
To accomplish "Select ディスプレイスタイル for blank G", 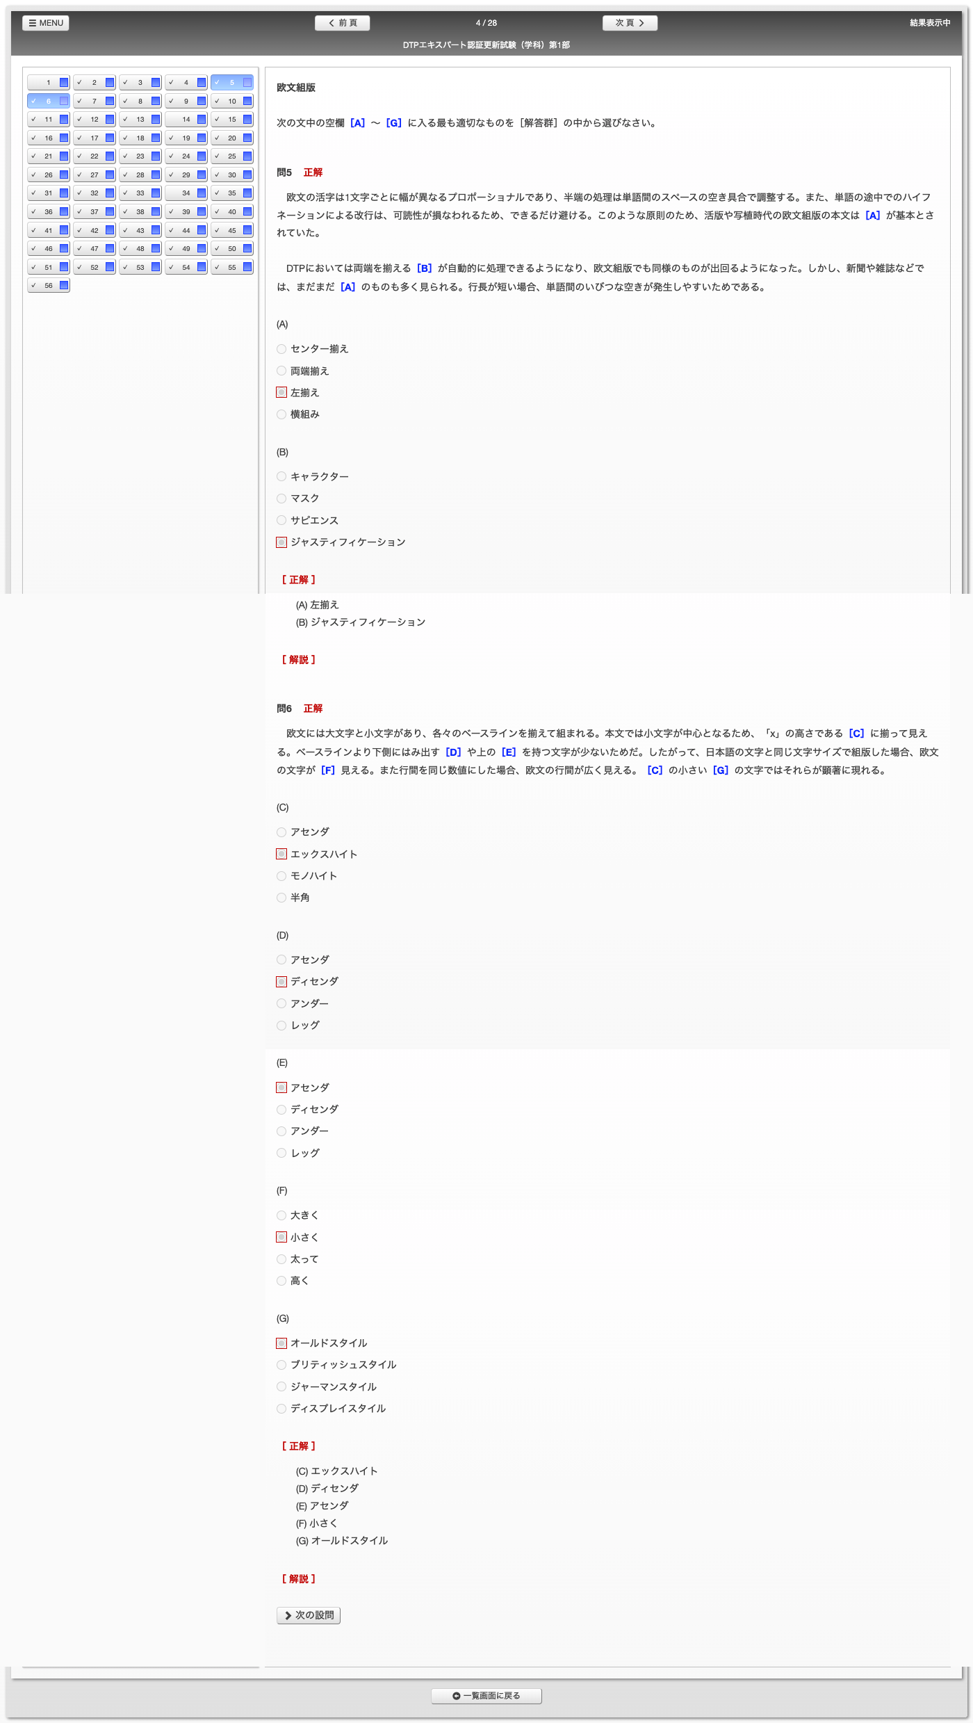I will 281,1408.
